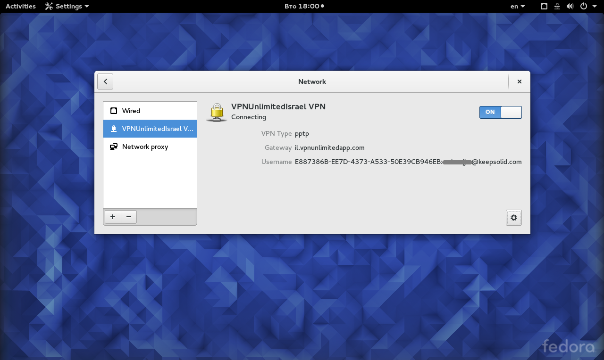This screenshot has height=360, width=604.
Task: Turn off the VPN connection switch
Action: (500, 112)
